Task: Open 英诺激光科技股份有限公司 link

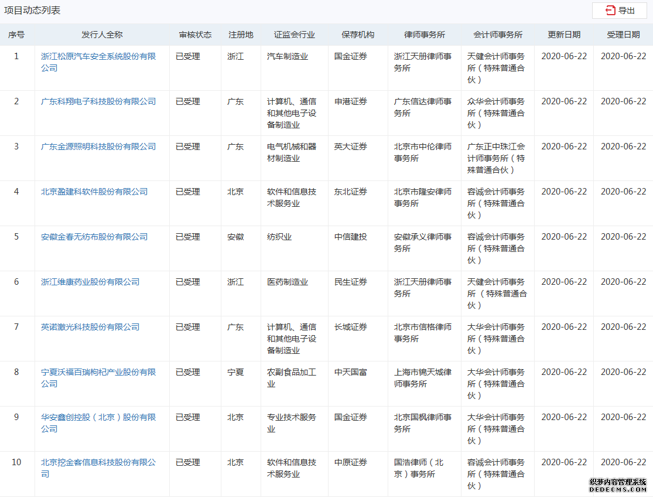Action: point(90,327)
